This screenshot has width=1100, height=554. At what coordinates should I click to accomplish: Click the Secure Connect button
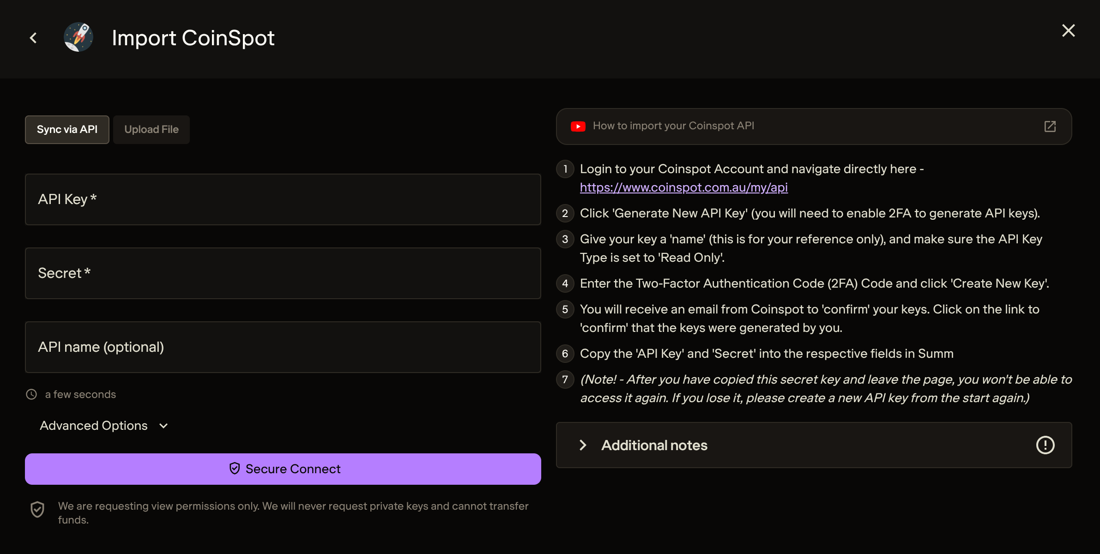(x=283, y=469)
